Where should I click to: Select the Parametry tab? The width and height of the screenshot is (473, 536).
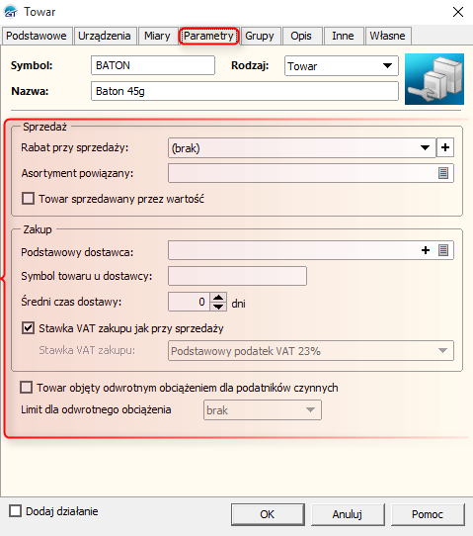pyautogui.click(x=208, y=36)
